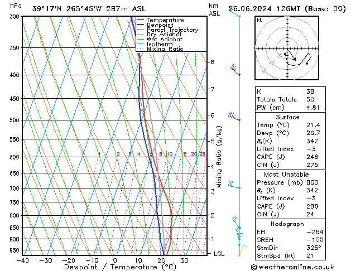Click the Most Unstable Pressure value 800
This screenshot has width=351, height=271.
pyautogui.click(x=312, y=182)
